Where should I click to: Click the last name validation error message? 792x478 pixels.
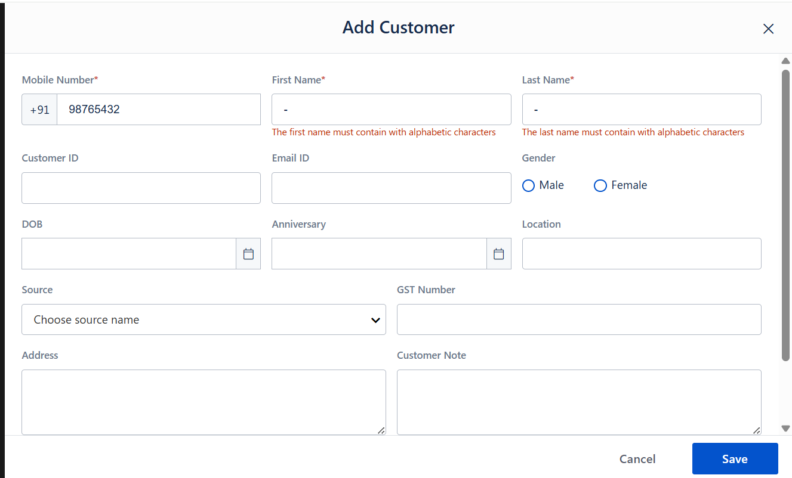point(633,132)
